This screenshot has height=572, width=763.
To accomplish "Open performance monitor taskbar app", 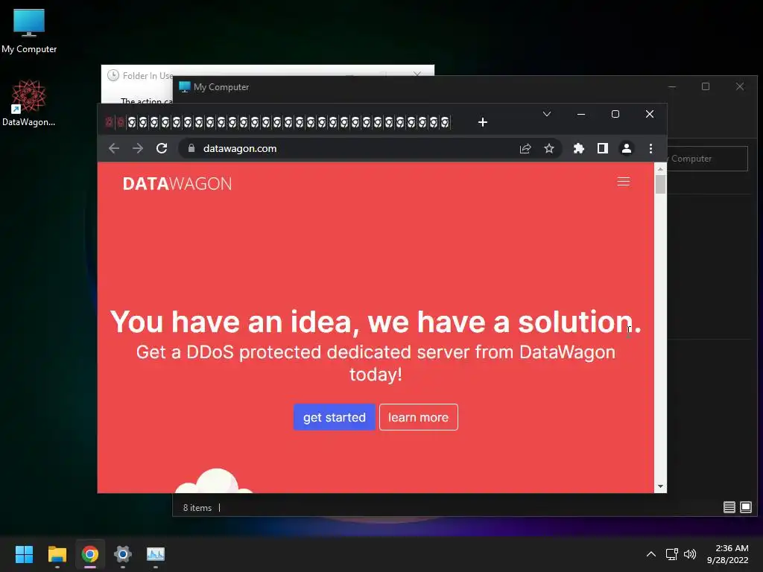I will (x=156, y=554).
